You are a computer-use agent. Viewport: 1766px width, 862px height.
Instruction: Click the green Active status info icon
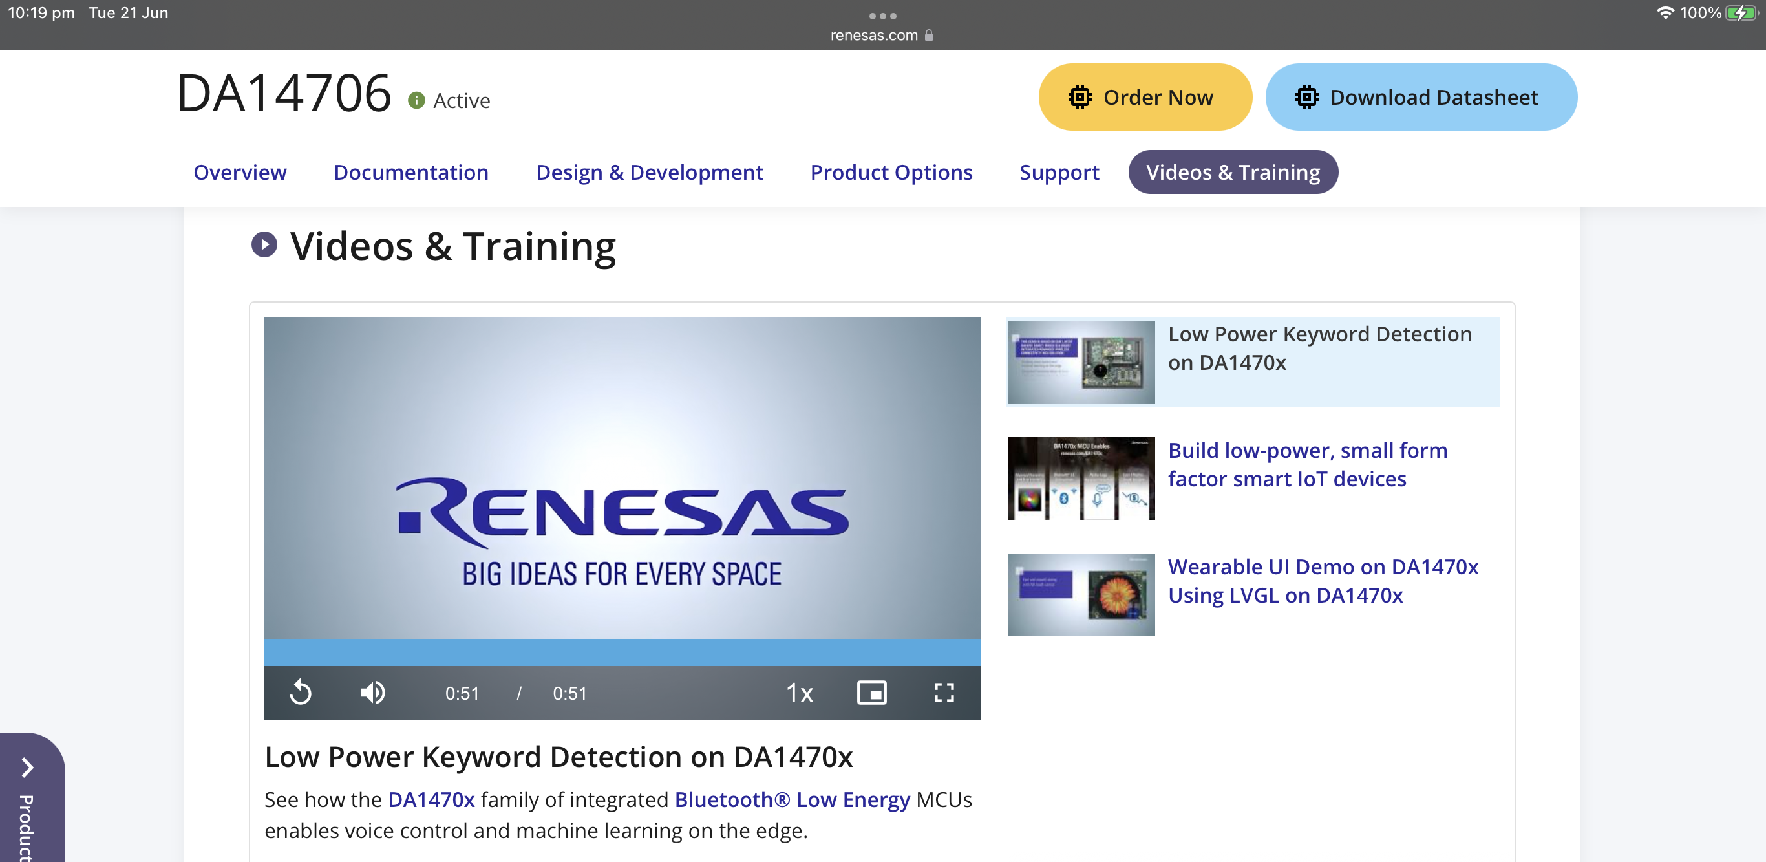[x=416, y=101]
